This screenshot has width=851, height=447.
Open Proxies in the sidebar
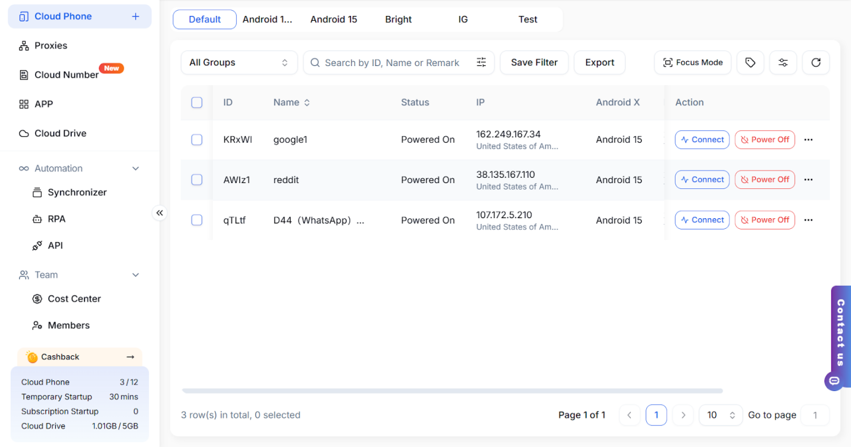(x=51, y=46)
